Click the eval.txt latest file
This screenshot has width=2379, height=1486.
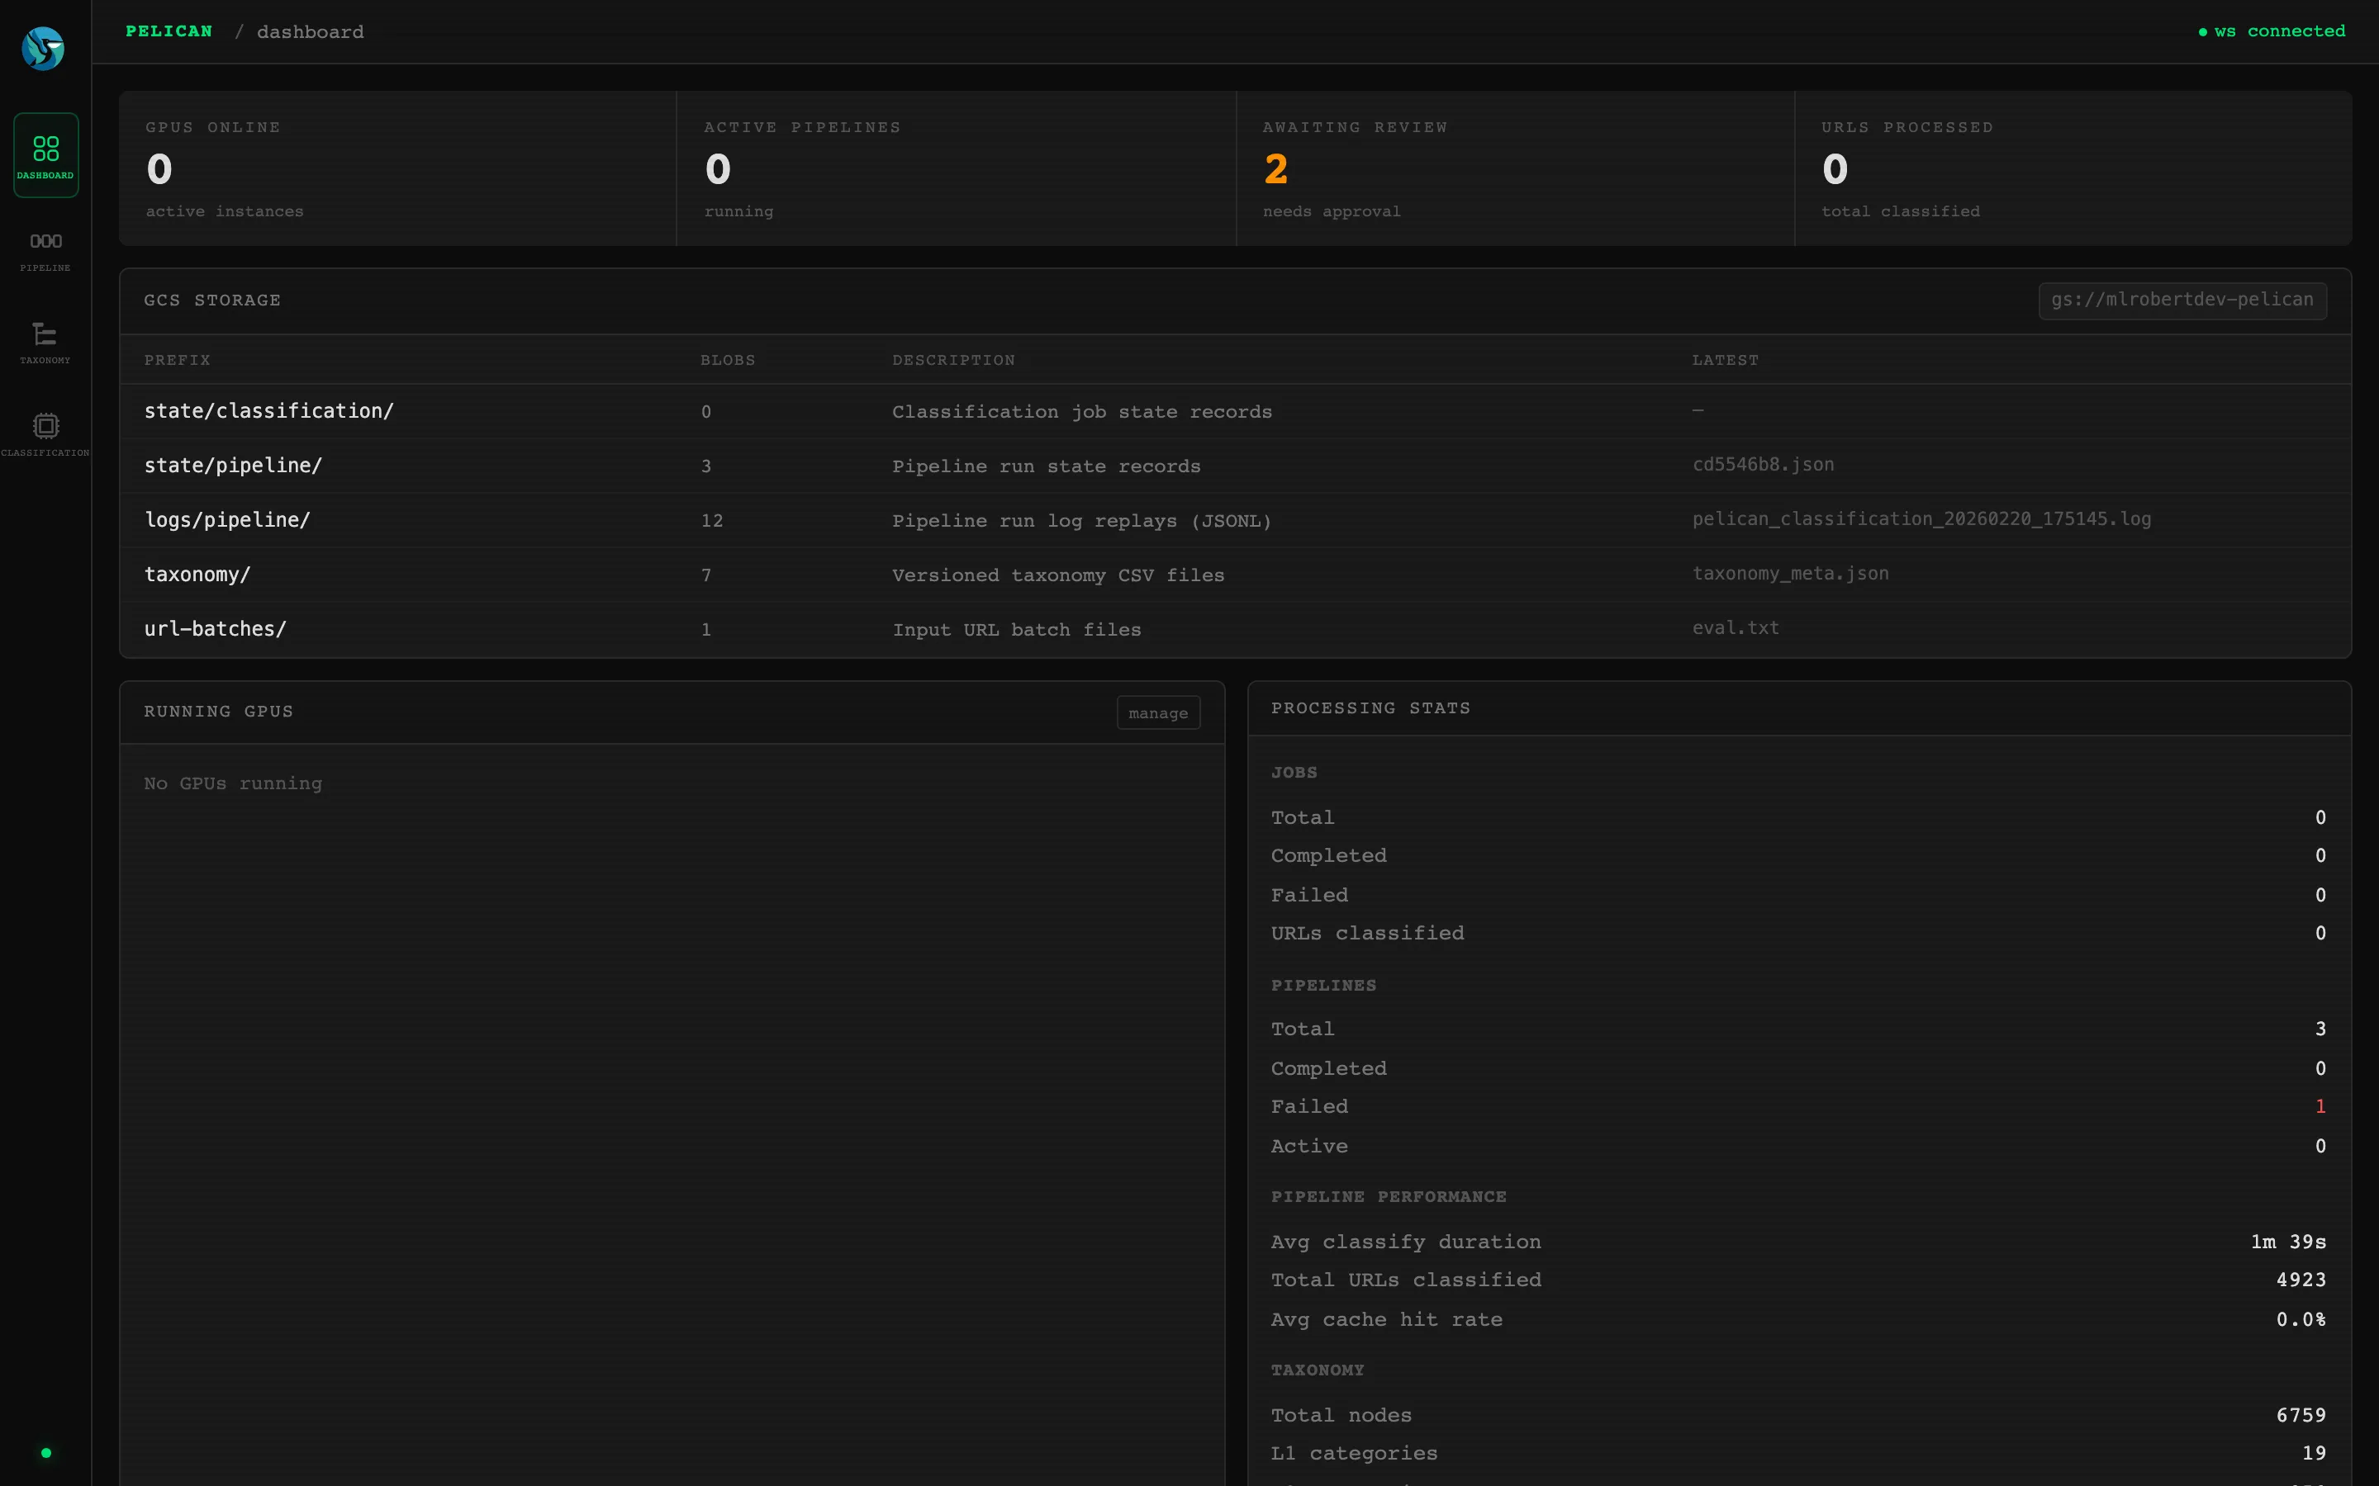[x=1735, y=627]
